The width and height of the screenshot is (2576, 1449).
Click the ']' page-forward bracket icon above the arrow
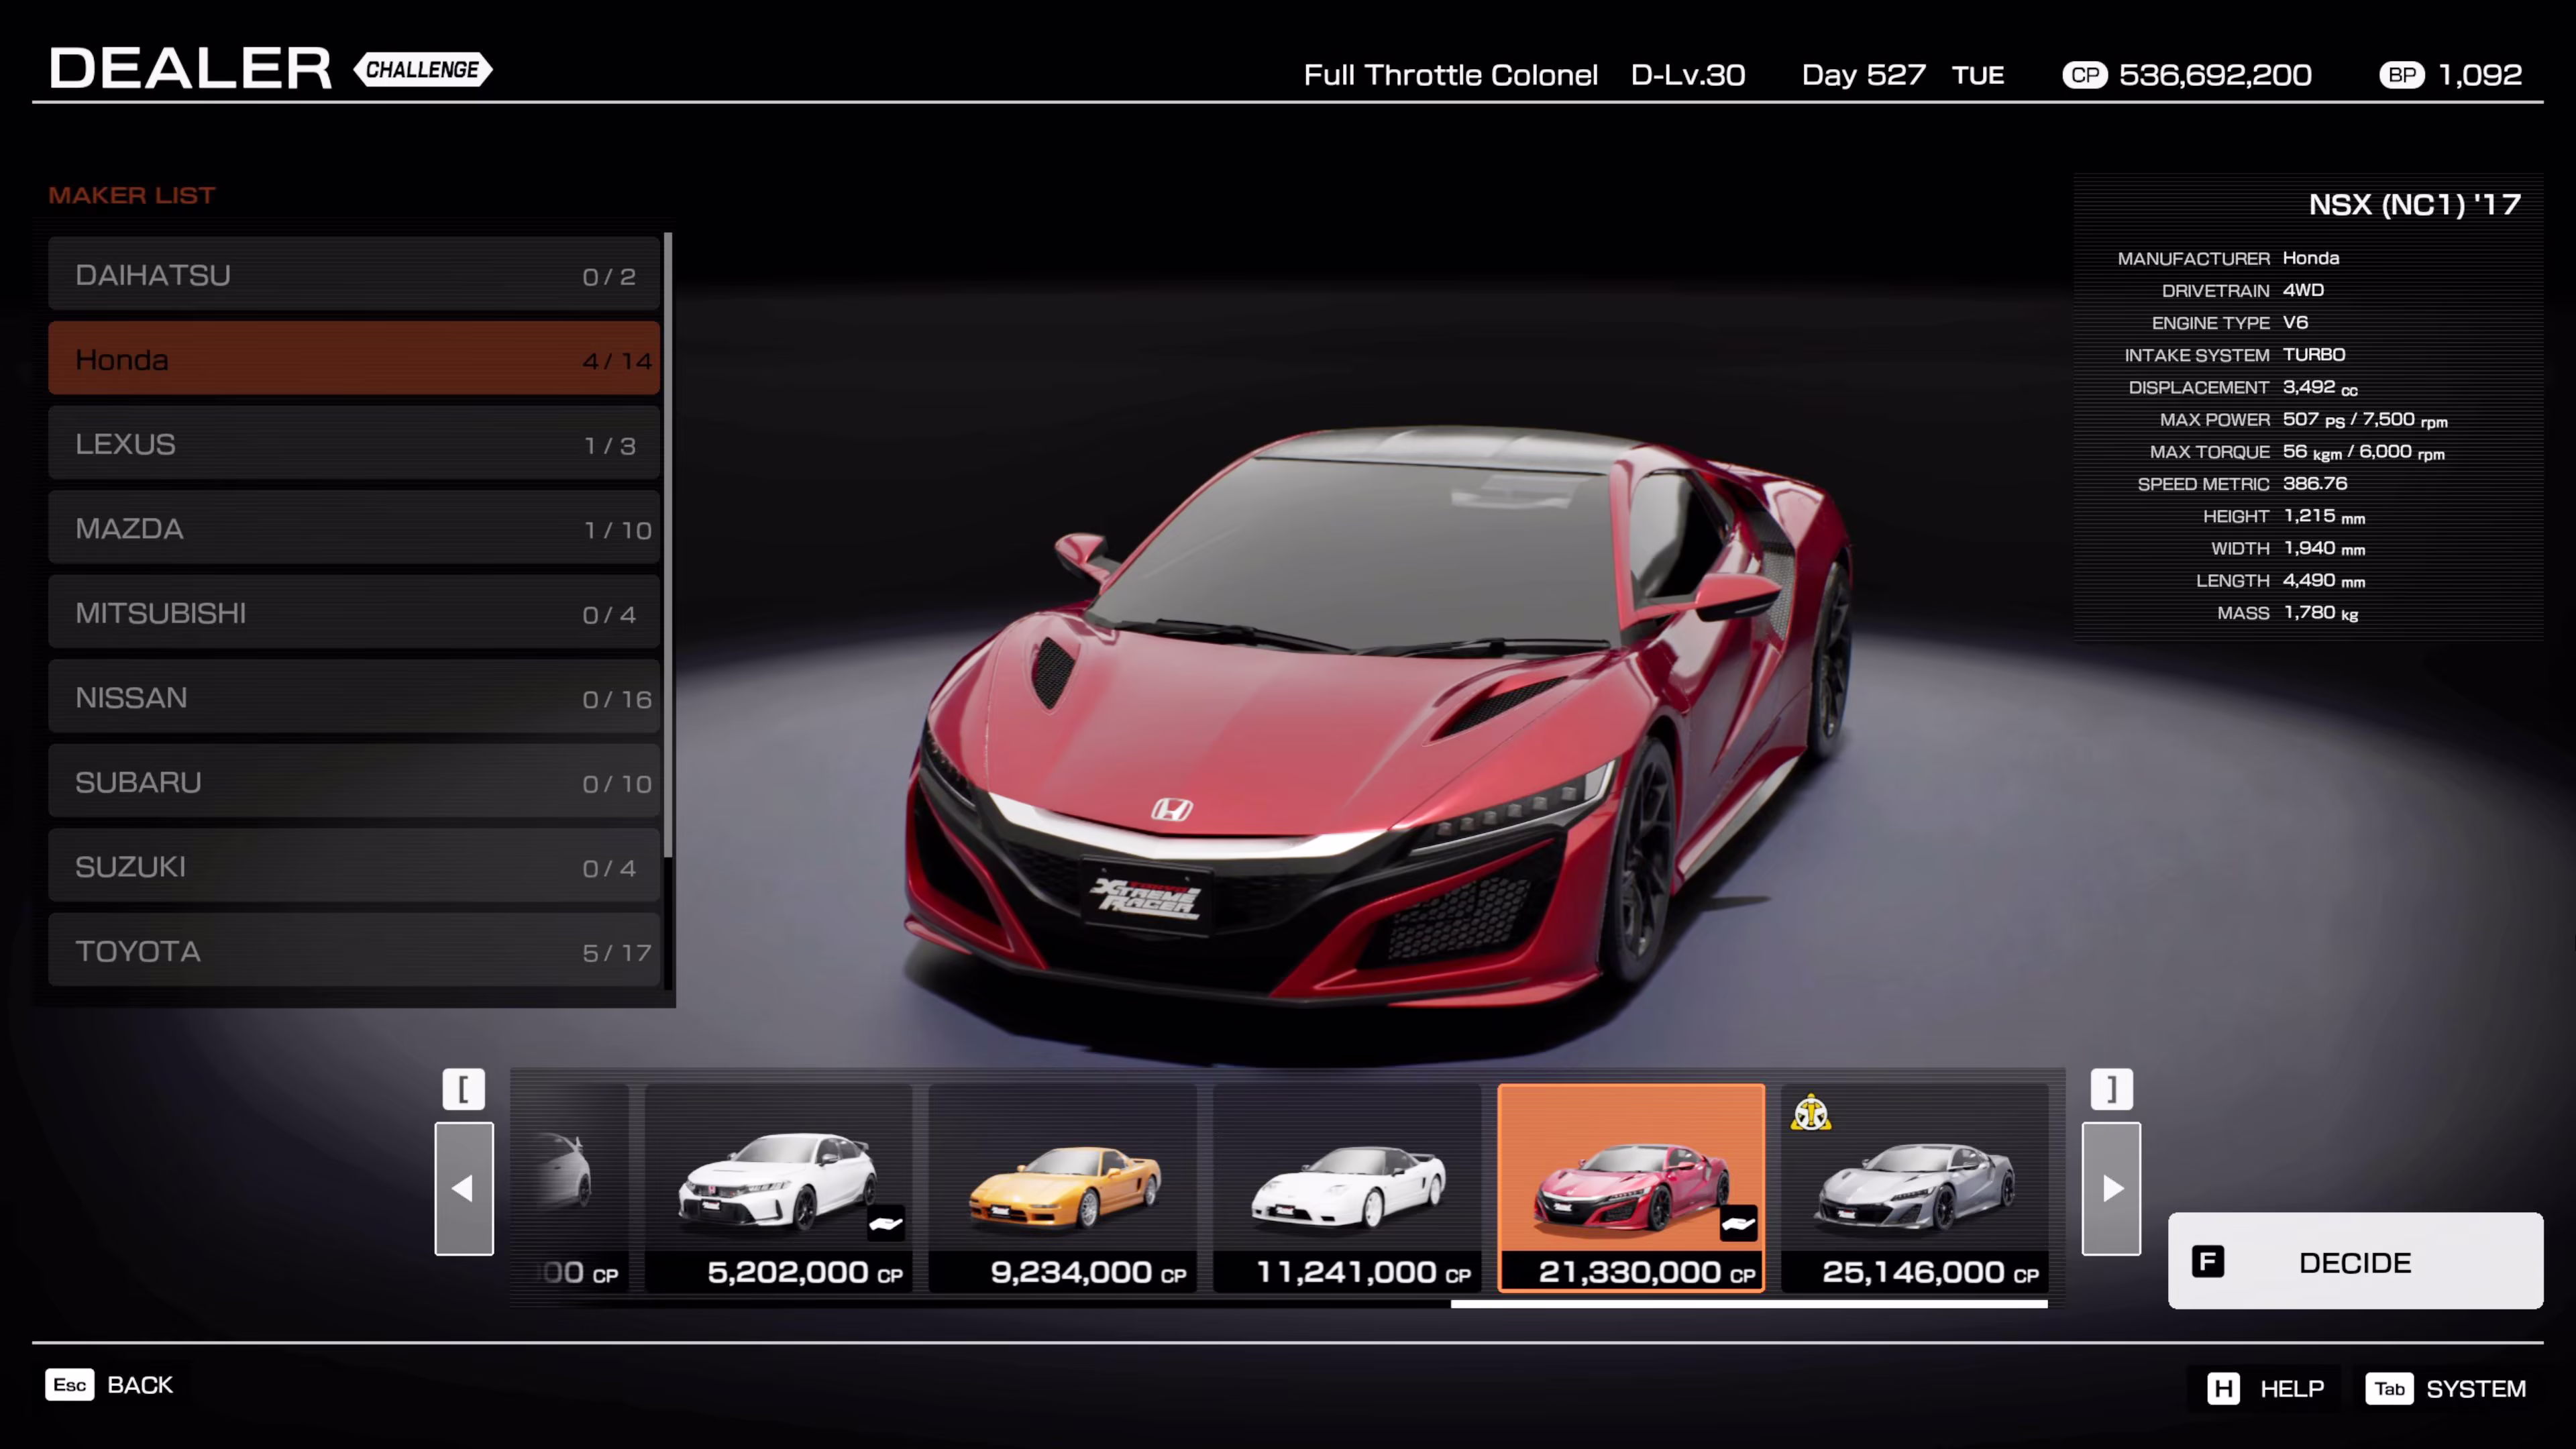[2111, 1089]
